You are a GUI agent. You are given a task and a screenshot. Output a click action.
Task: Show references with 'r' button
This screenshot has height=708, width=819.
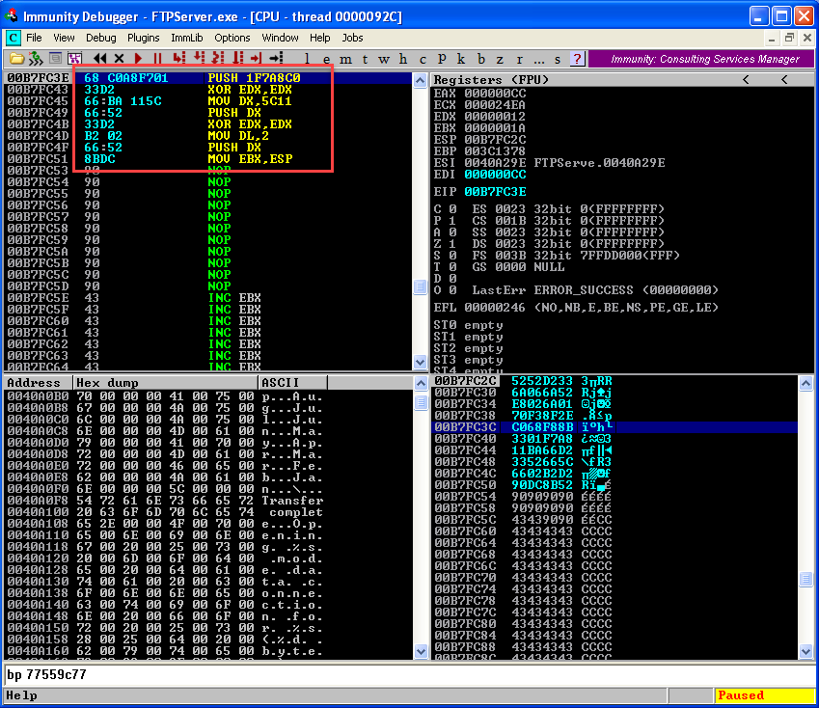coord(519,59)
